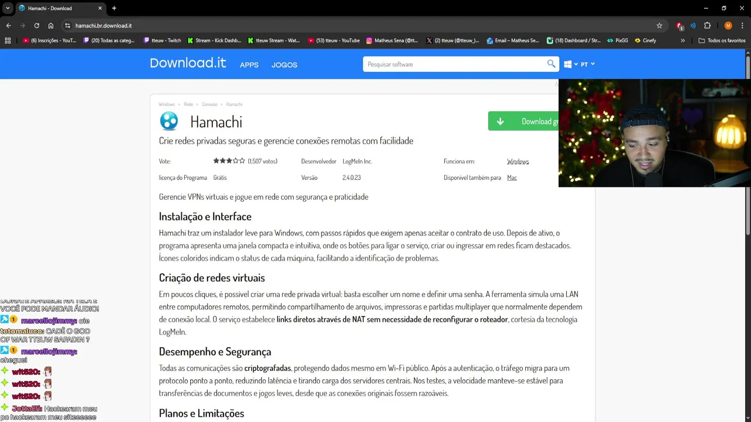Click the green Download button

(523, 121)
